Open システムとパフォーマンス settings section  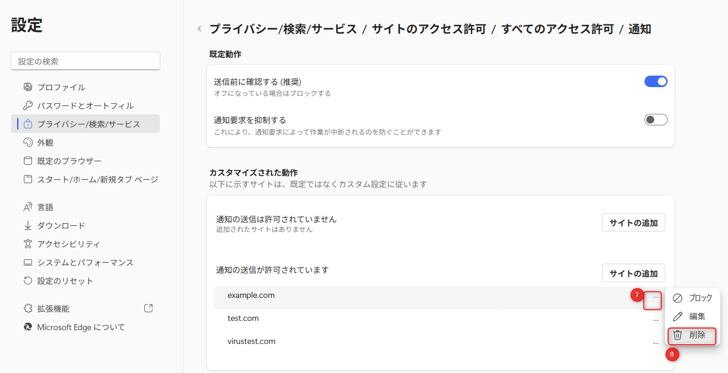pyautogui.click(x=85, y=262)
